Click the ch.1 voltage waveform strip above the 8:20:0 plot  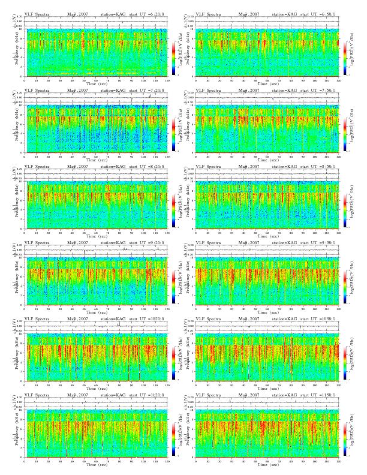pyautogui.click(x=96, y=174)
